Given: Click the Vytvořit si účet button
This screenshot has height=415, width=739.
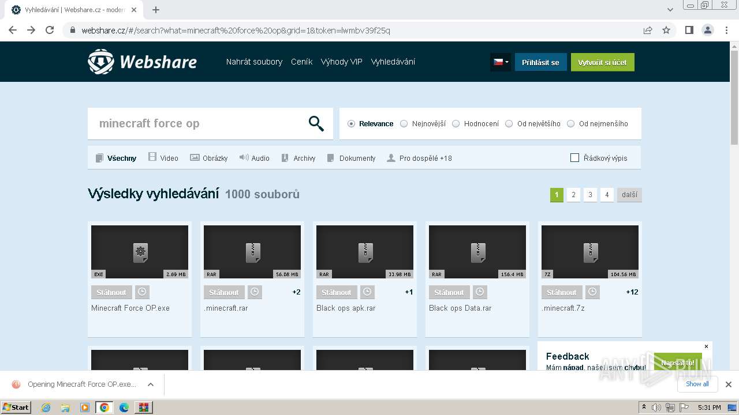Looking at the screenshot, I should point(602,62).
